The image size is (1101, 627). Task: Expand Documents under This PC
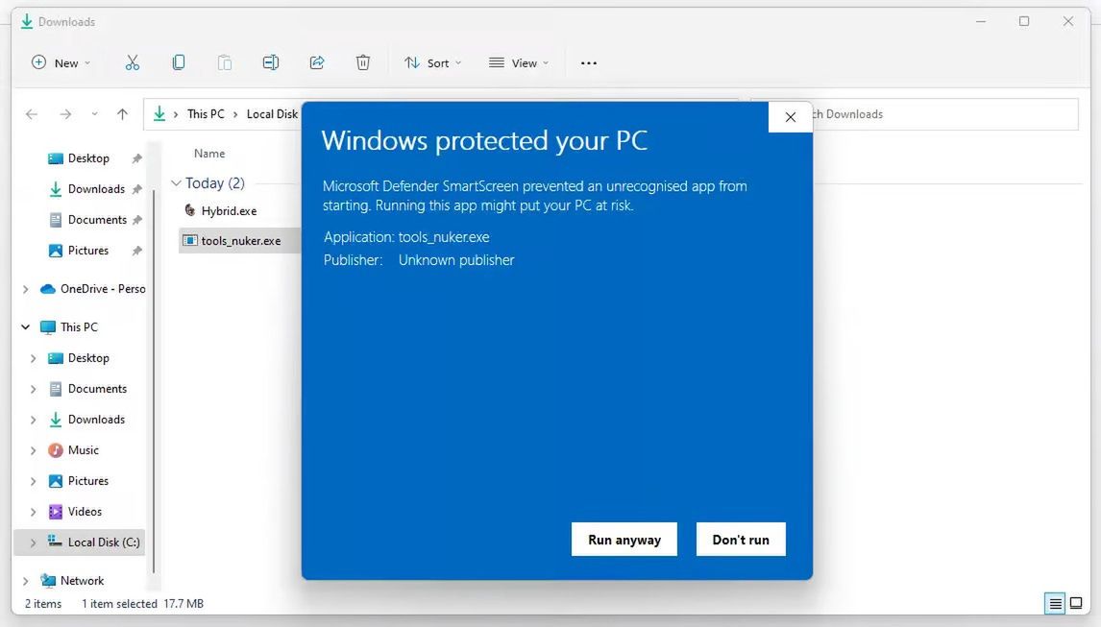(x=33, y=389)
